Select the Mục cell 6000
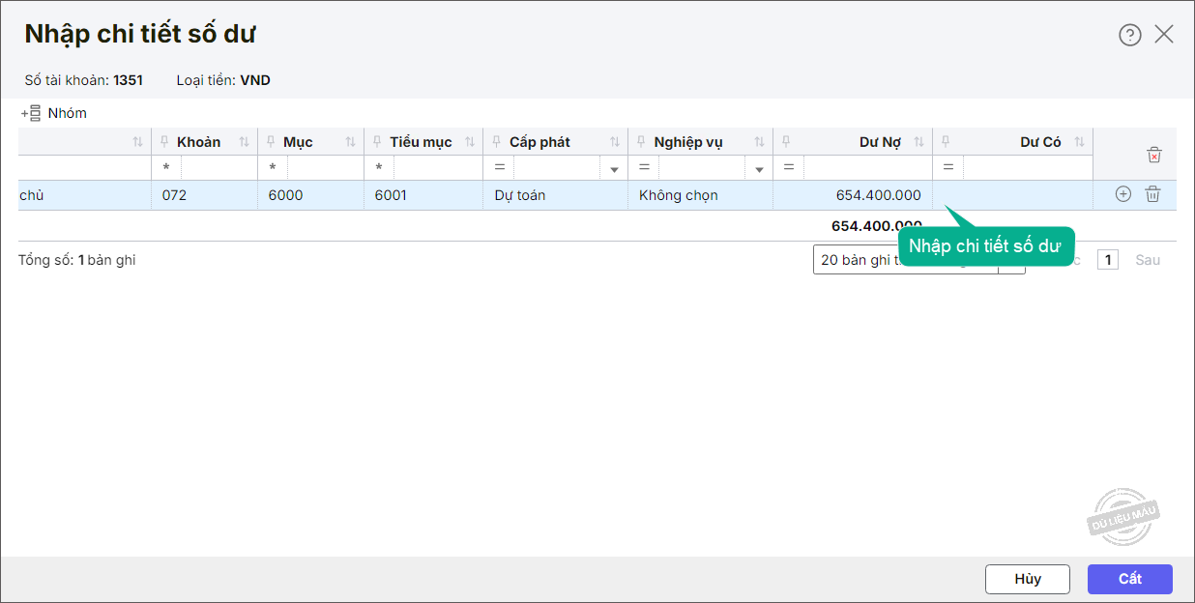The image size is (1195, 603). [311, 195]
